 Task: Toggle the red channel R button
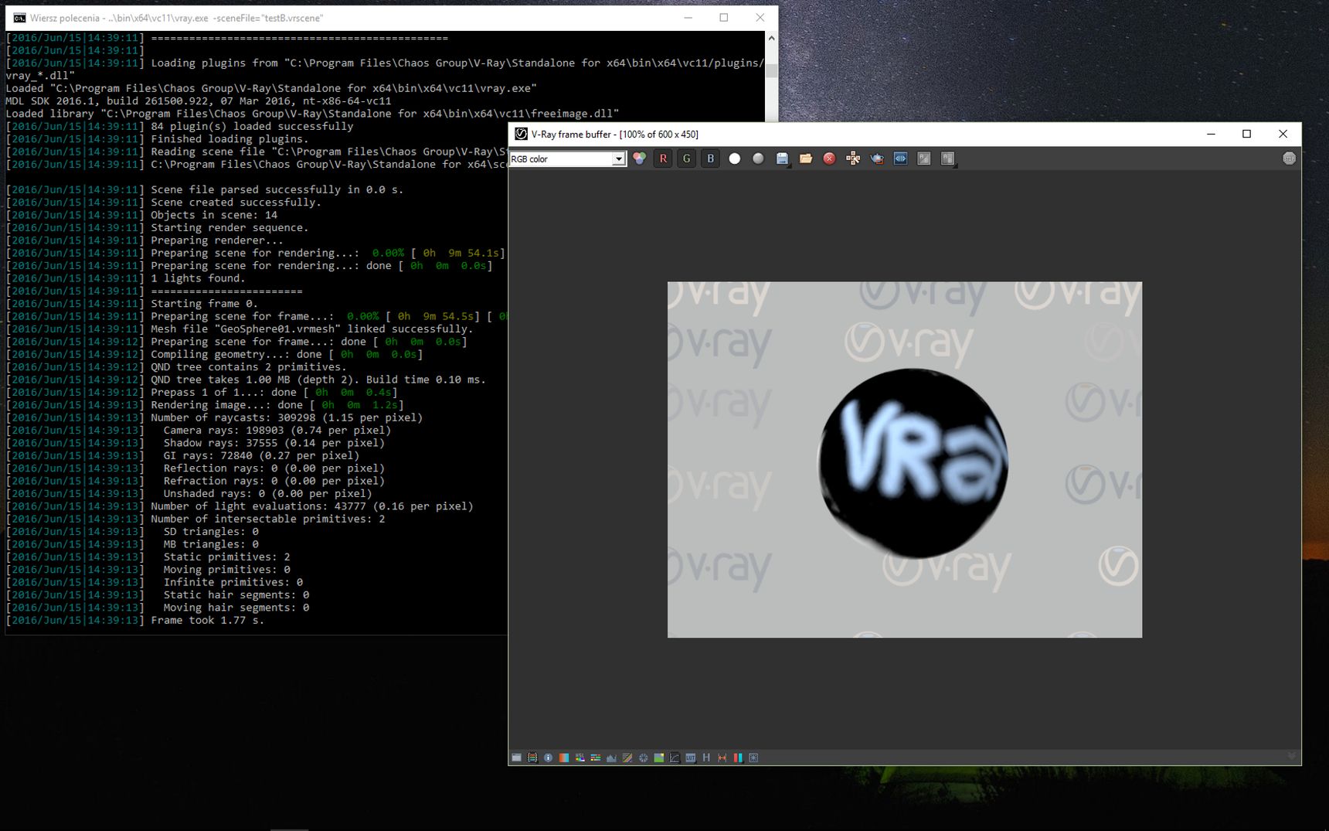coord(663,158)
